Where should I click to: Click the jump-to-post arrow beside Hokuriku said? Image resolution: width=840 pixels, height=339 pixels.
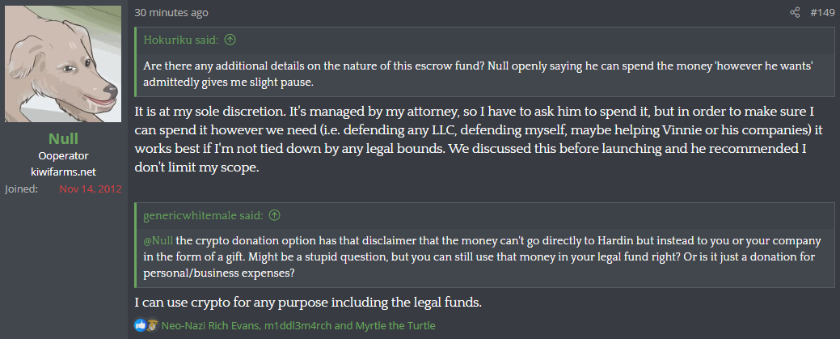point(230,39)
